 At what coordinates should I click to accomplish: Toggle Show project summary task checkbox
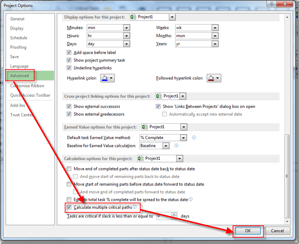pos(69,60)
